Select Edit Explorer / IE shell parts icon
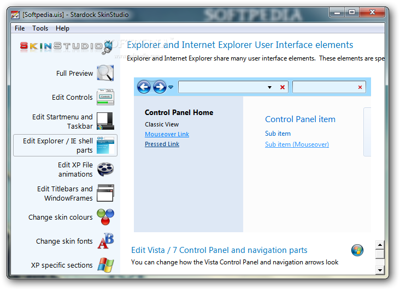The image size is (400, 290). pos(105,145)
